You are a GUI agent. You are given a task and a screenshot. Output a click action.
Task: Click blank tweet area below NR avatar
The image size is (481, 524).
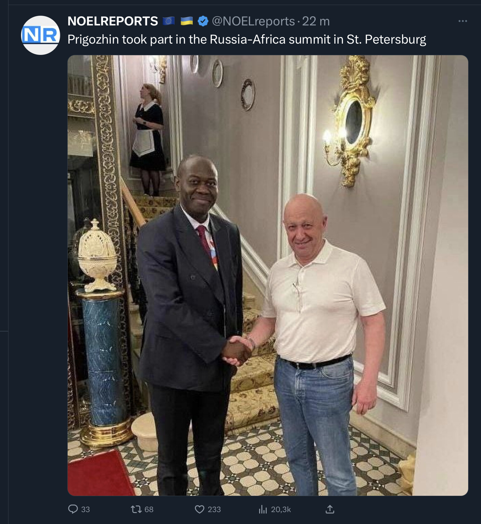tap(38, 251)
